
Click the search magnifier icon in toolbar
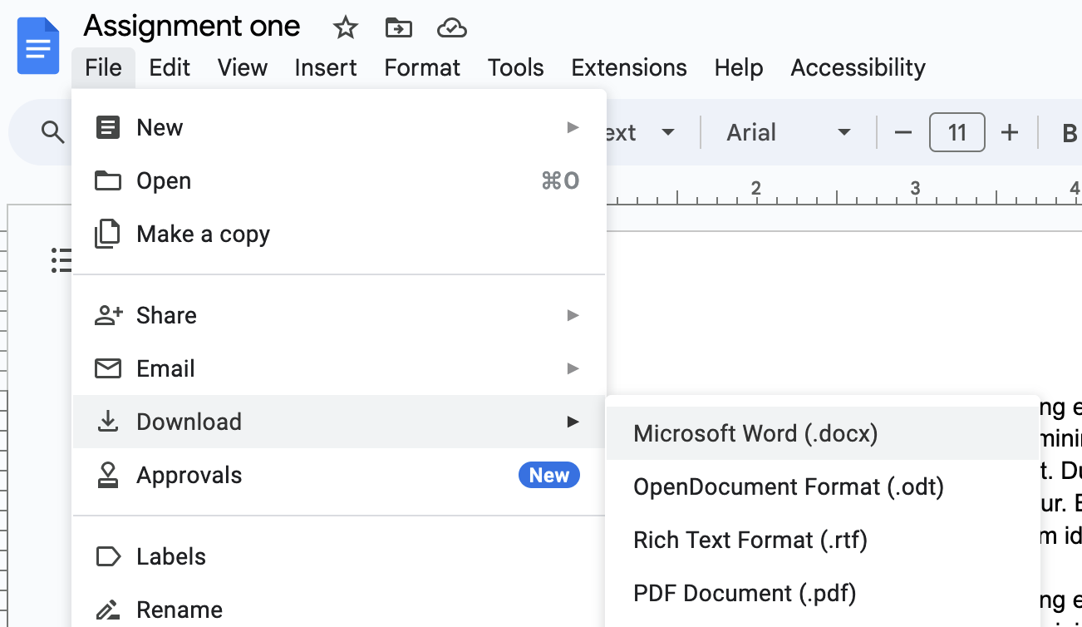(x=52, y=132)
